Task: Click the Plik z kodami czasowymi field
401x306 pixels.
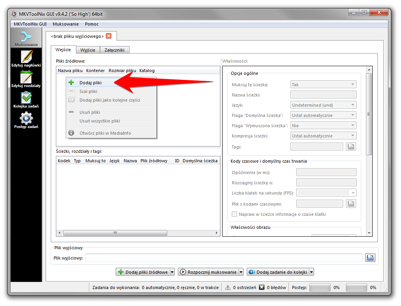Action: [320, 204]
